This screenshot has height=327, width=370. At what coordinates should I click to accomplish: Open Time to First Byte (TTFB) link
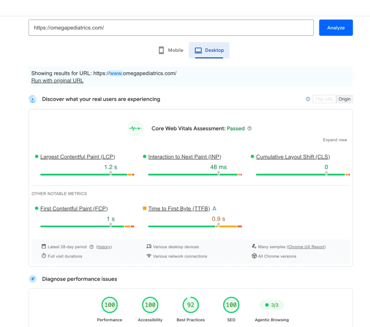point(179,209)
